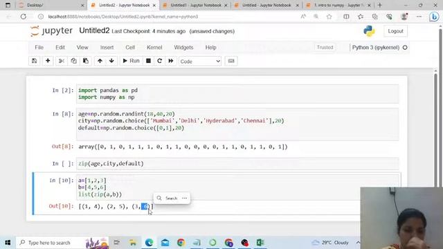
Task: Open the cell type Code dropdown
Action: click(x=200, y=62)
